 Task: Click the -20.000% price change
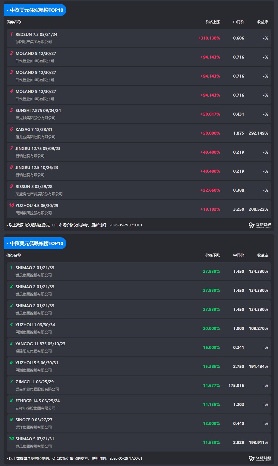tap(211, 329)
